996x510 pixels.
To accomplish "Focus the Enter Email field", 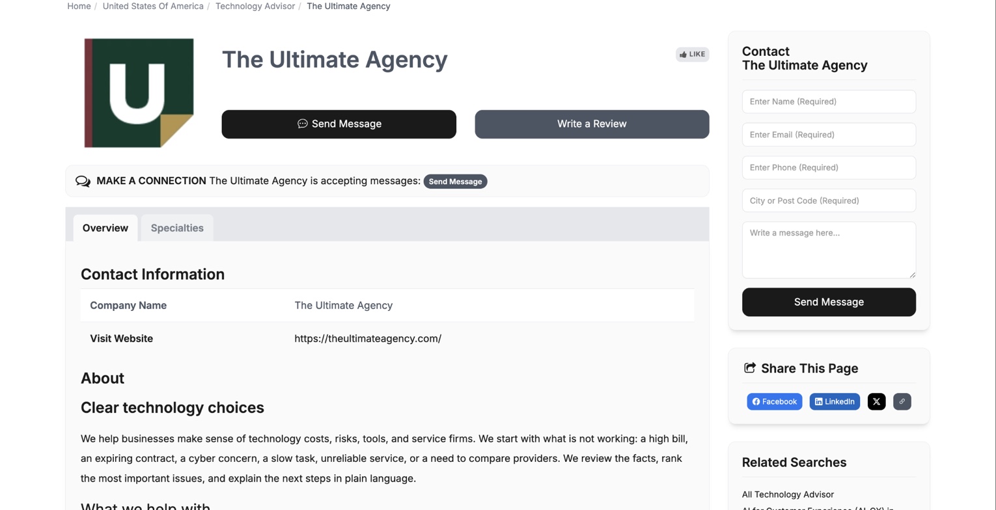I will 829,135.
